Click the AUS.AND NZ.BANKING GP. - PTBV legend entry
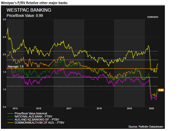The width and height of the screenshot is (183, 131). click(37, 120)
